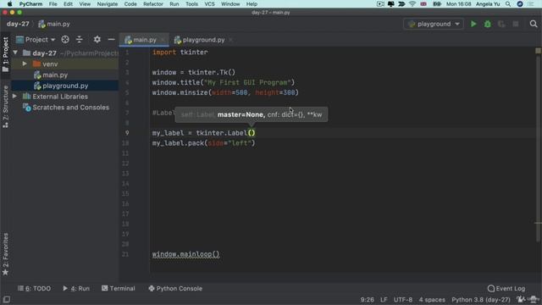Toggle tool window quick access icon at bottom-left
Image resolution: width=542 pixels, height=305 pixels.
point(6,299)
